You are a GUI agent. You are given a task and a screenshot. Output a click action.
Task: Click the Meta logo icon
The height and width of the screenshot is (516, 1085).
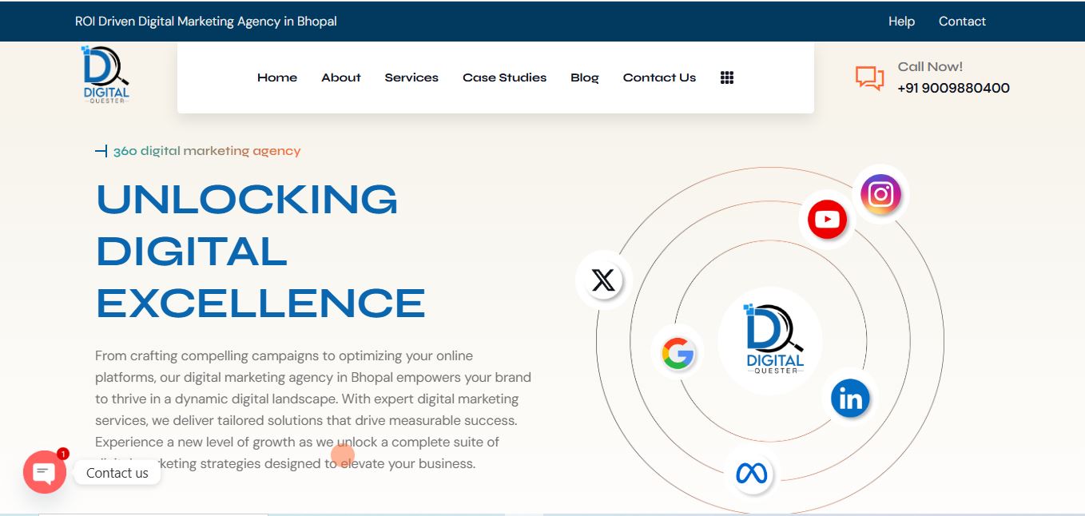751,473
